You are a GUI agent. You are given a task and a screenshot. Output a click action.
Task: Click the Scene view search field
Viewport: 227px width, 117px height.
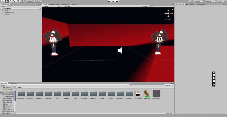coord(161,6)
